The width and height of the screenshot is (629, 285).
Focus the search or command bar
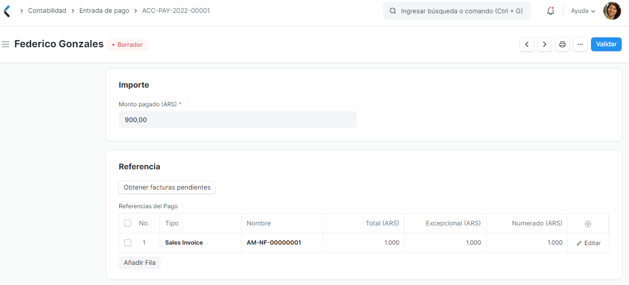pyautogui.click(x=457, y=11)
